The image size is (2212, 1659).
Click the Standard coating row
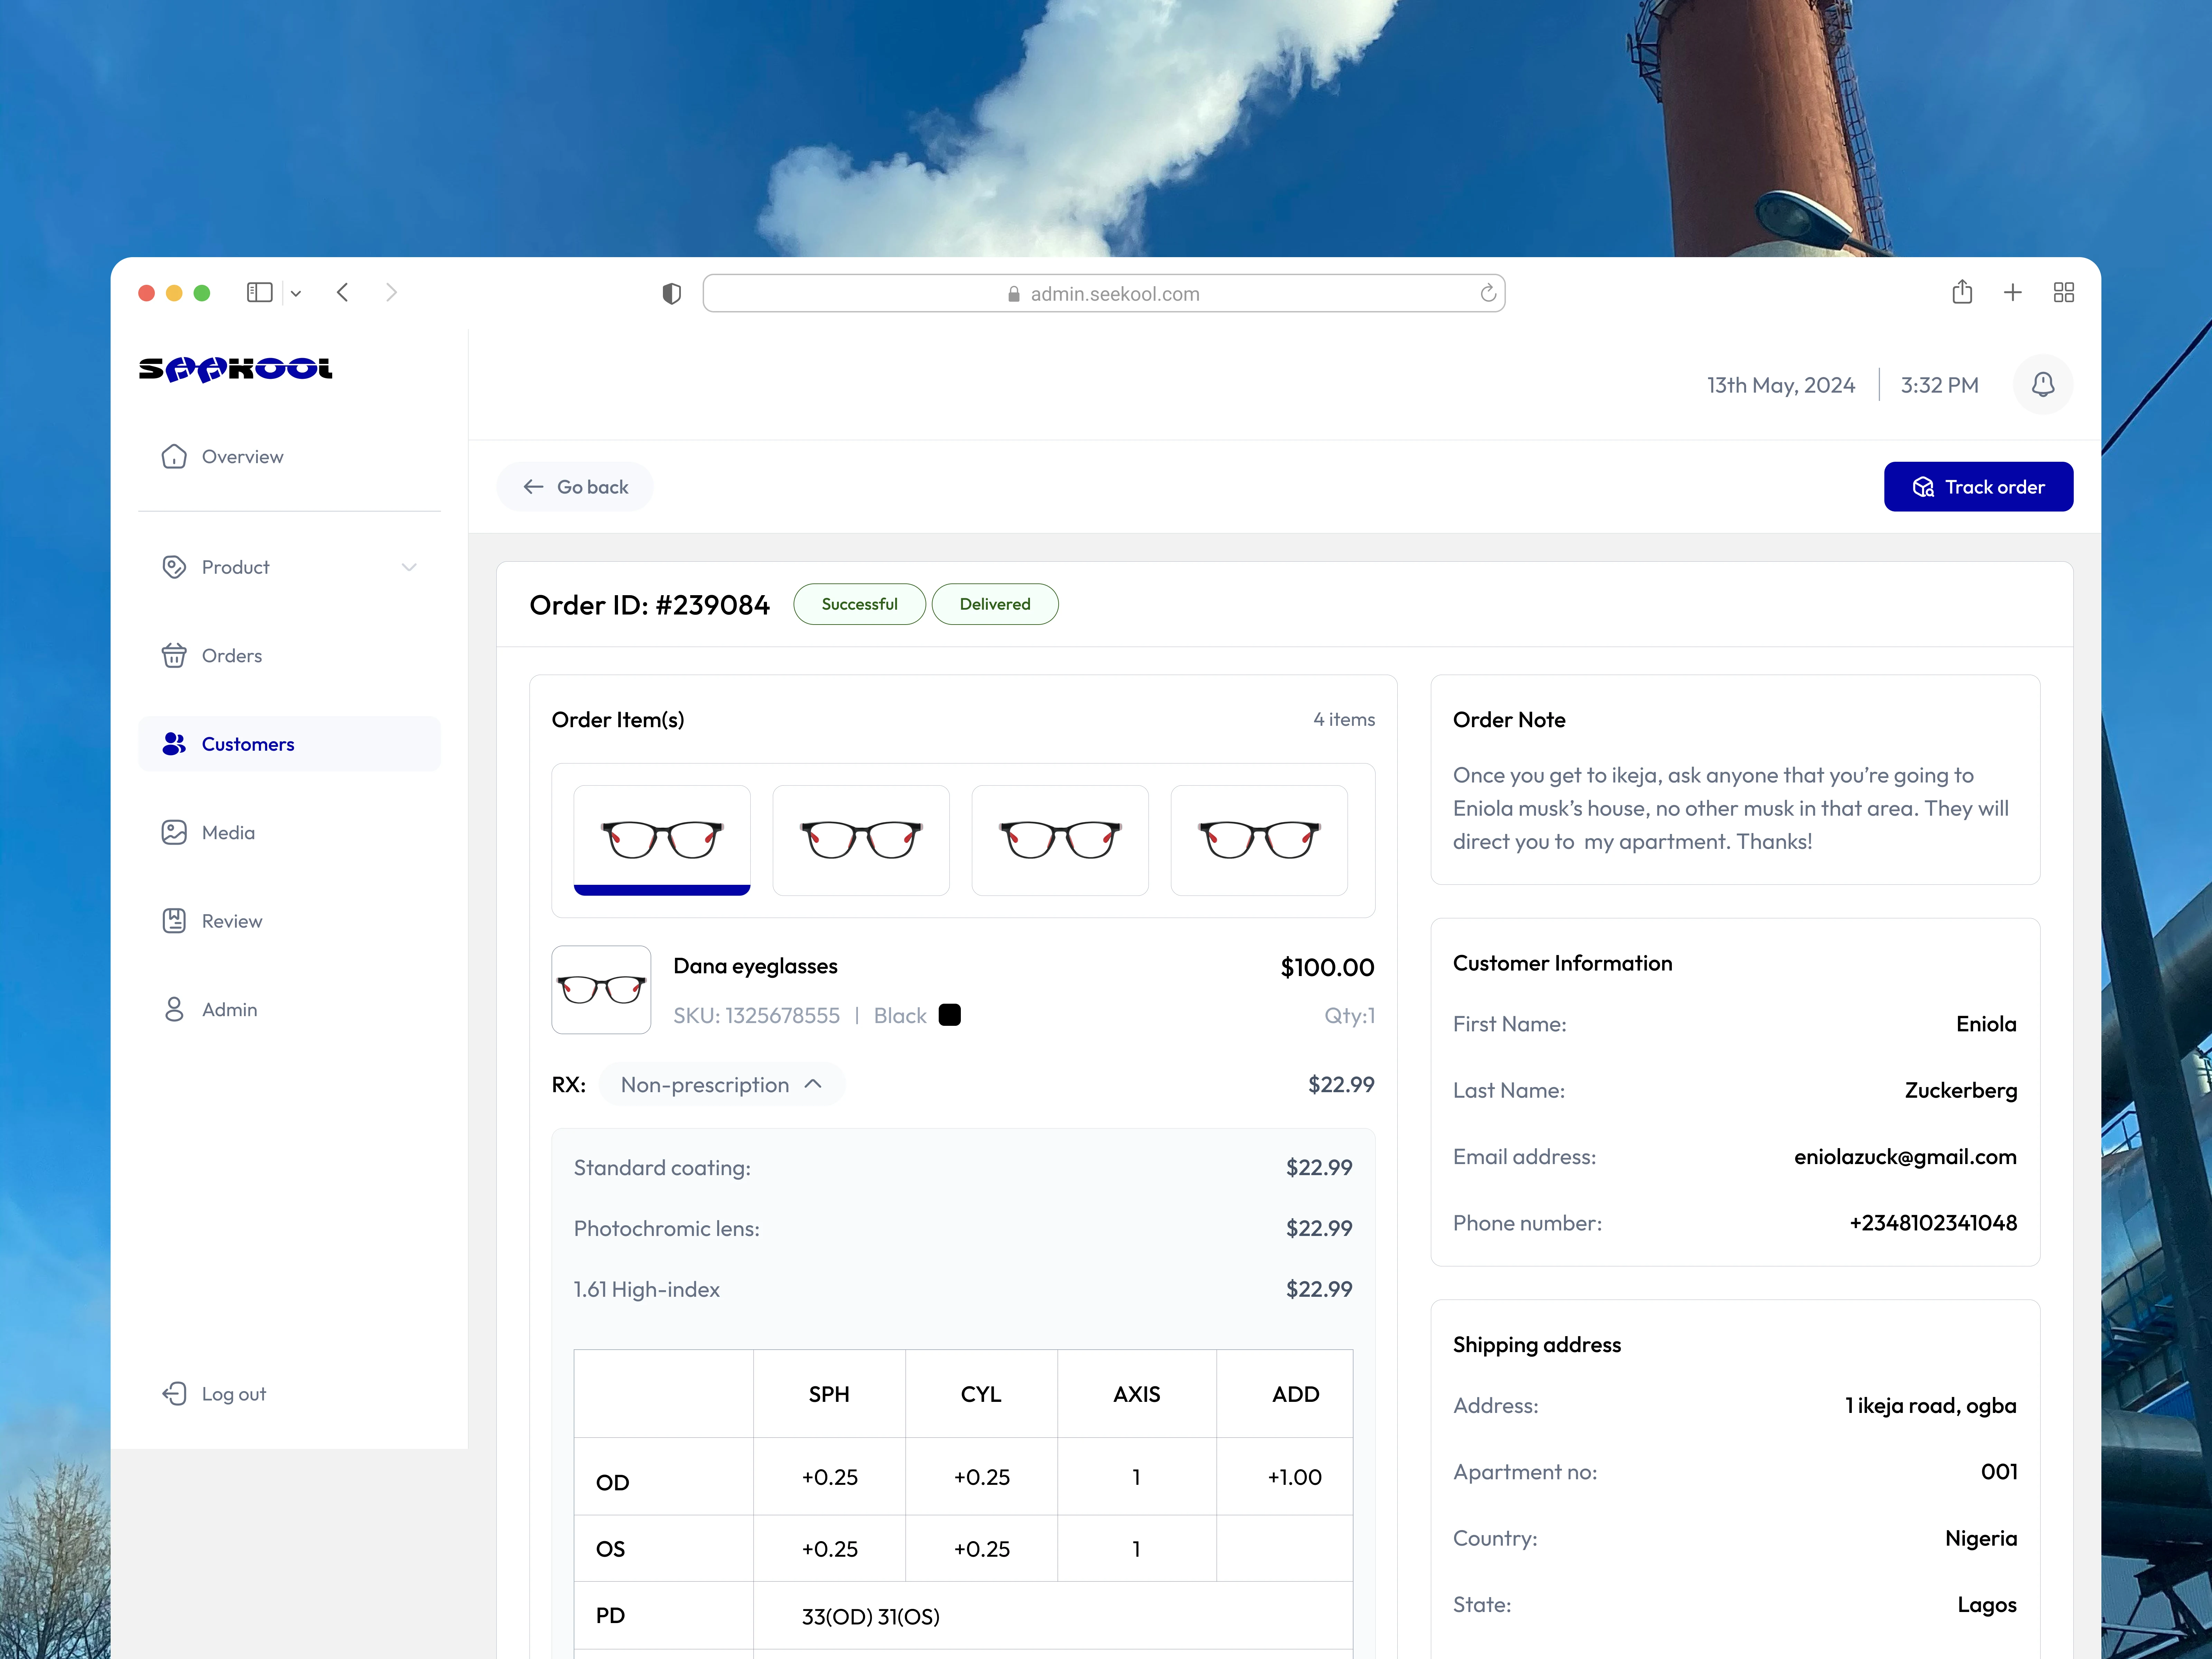click(x=963, y=1168)
